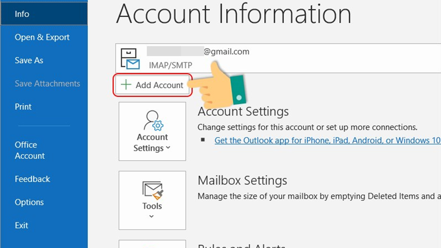Click Exit to close Outlook
This screenshot has height=248, width=441.
(21, 225)
